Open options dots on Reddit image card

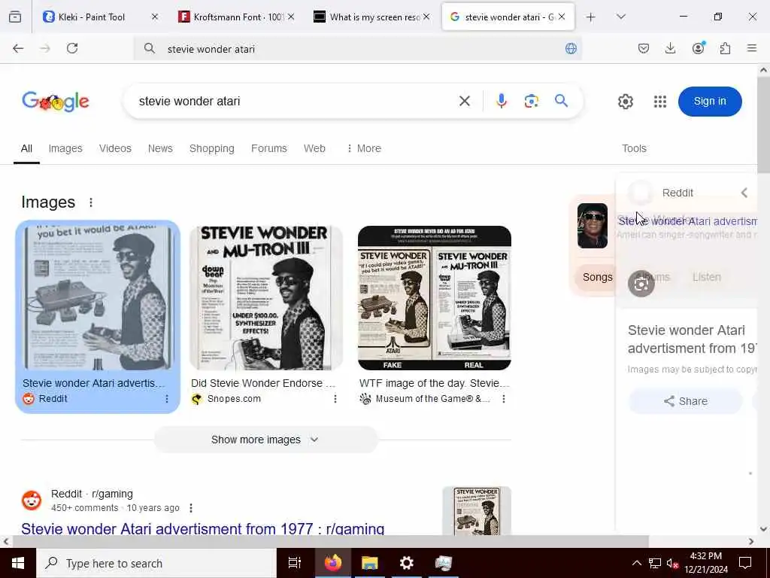[x=167, y=399]
